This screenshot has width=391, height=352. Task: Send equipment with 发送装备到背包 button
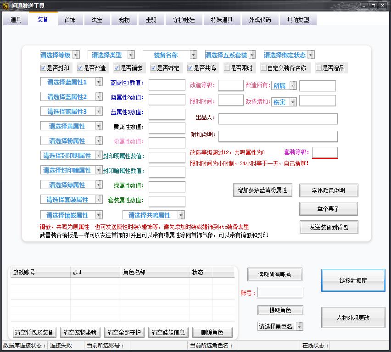click(329, 227)
